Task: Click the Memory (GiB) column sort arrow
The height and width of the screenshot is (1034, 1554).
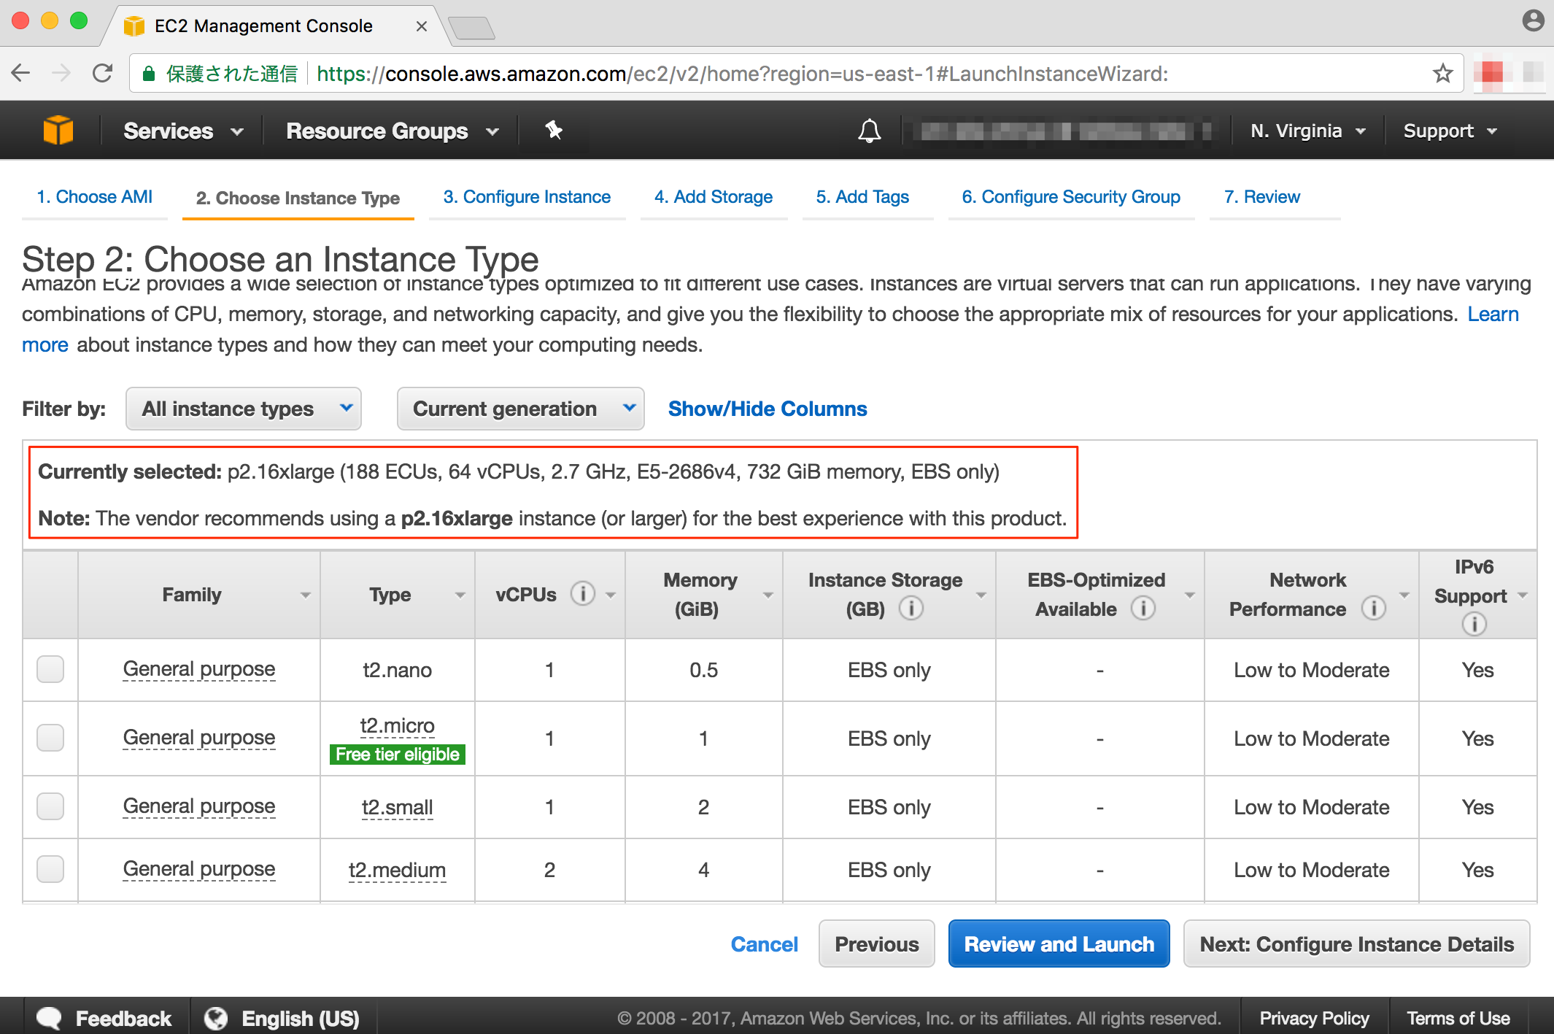Action: tap(768, 595)
